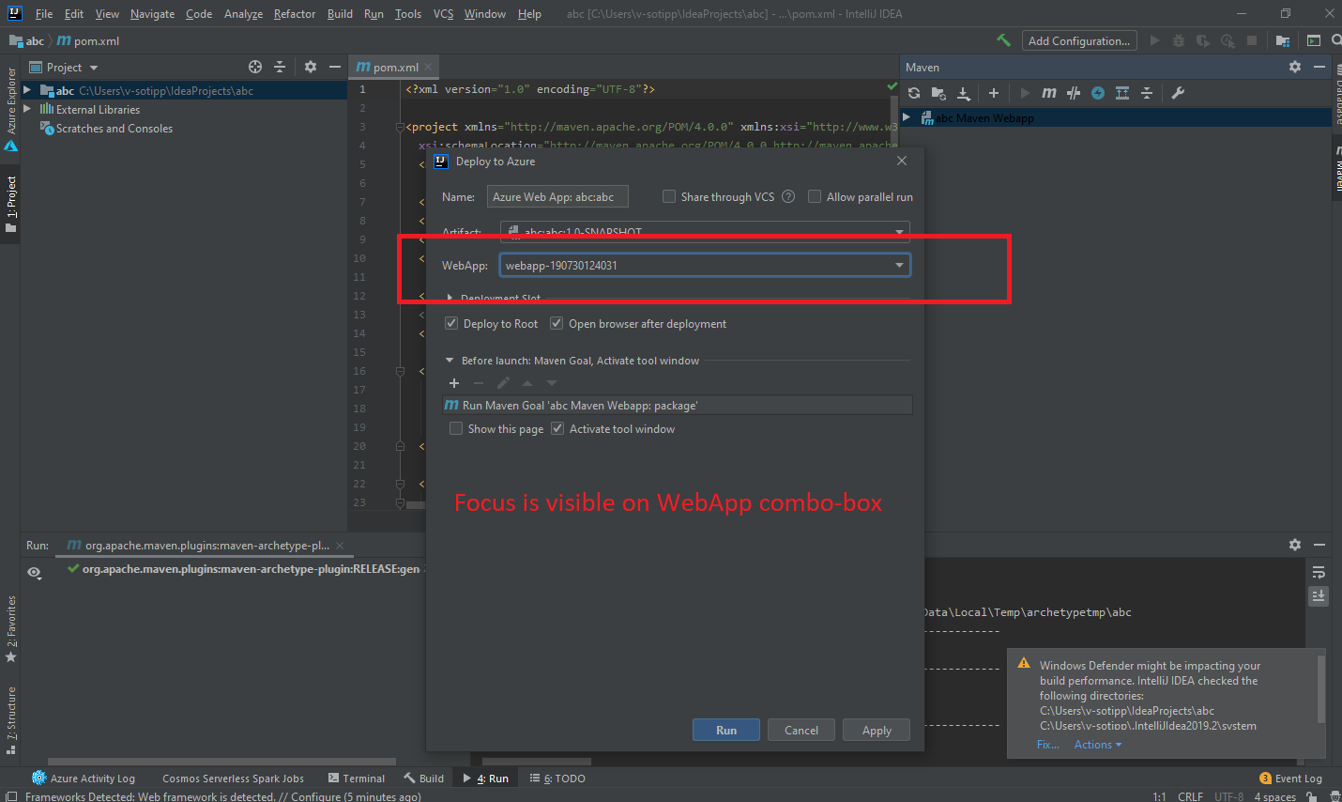The height and width of the screenshot is (802, 1342).
Task: Reimport all Maven projects
Action: 915,93
